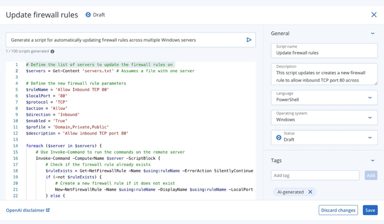Click line number 14 in code editor
This screenshot has width=384, height=224.
(x=16, y=146)
